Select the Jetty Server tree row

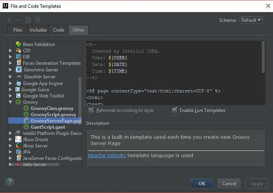(45, 165)
